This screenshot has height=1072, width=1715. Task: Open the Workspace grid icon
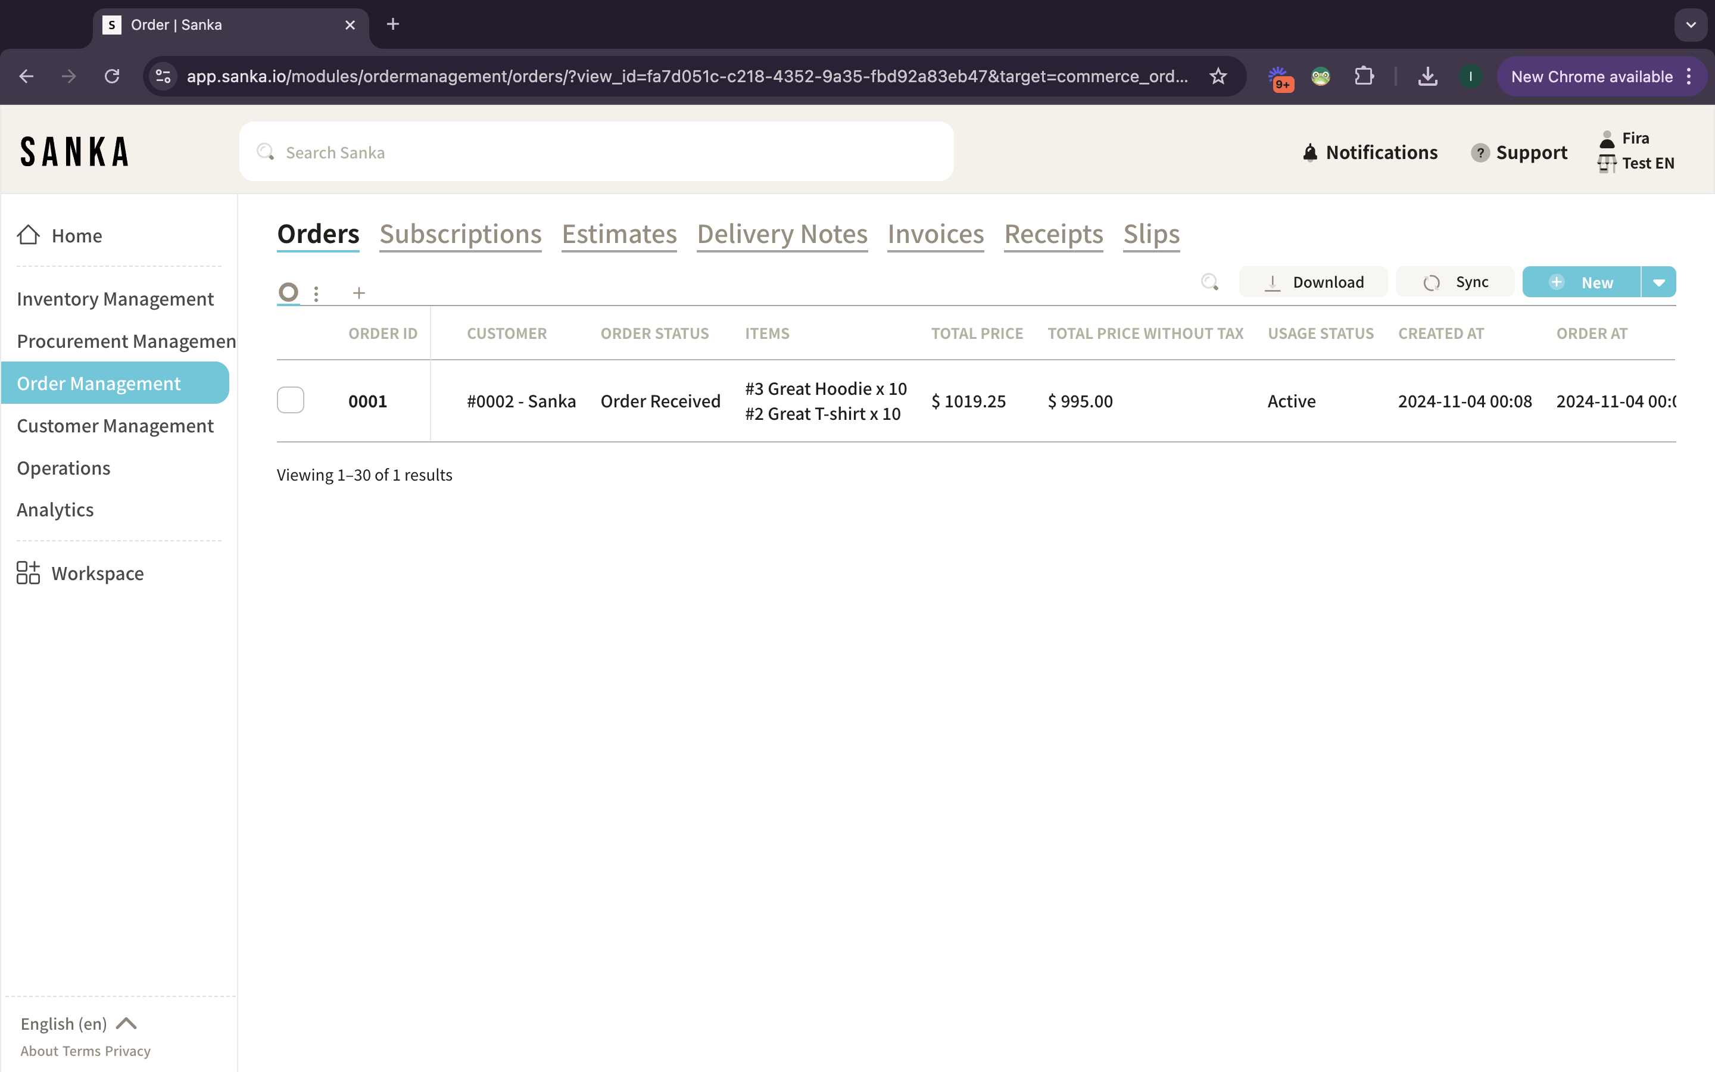pos(29,573)
